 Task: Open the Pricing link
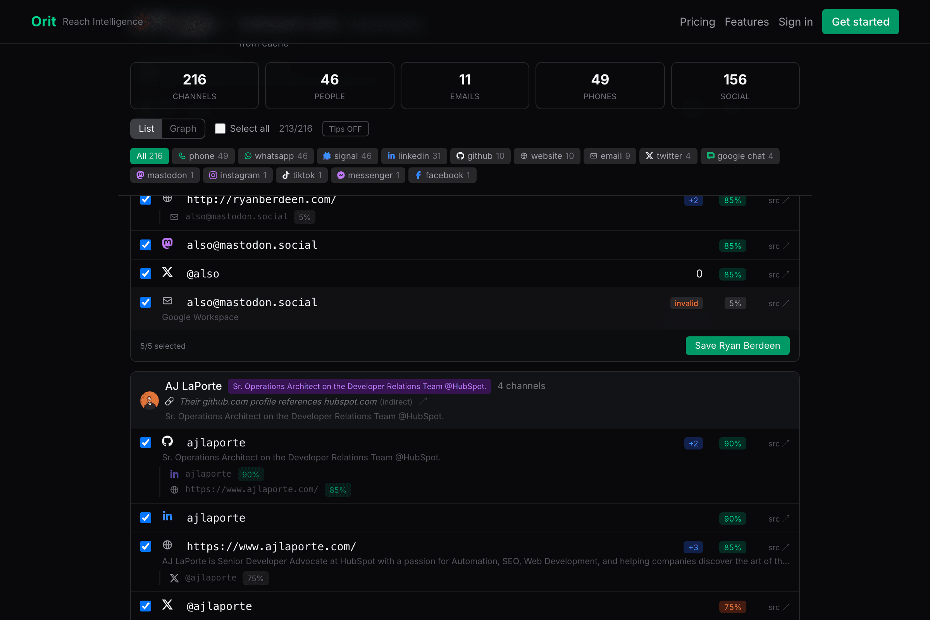pos(697,22)
